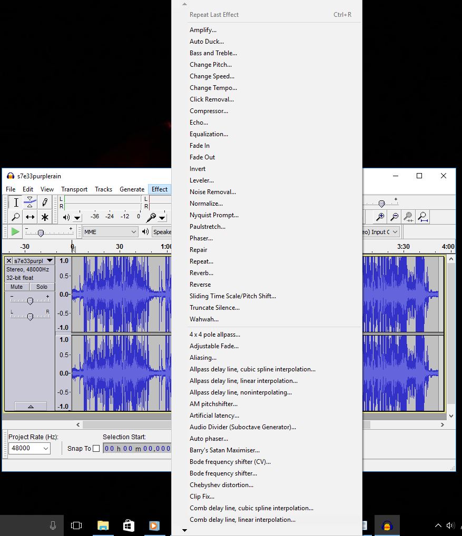Open the Generate menu
The image size is (462, 536).
132,189
